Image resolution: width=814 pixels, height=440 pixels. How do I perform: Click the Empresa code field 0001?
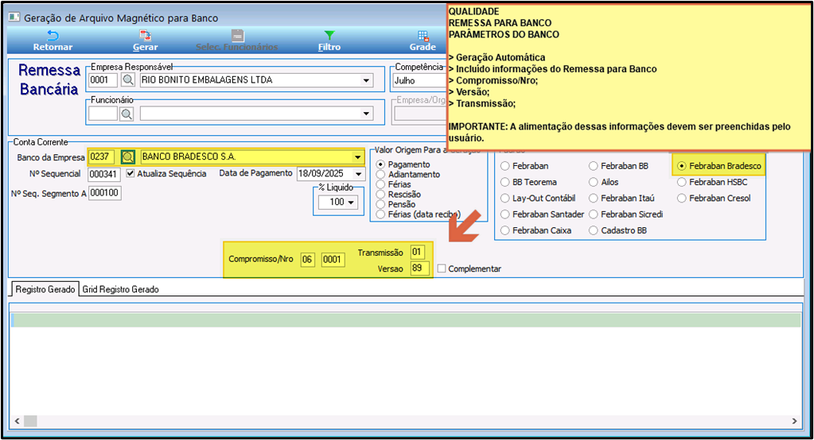coord(103,79)
